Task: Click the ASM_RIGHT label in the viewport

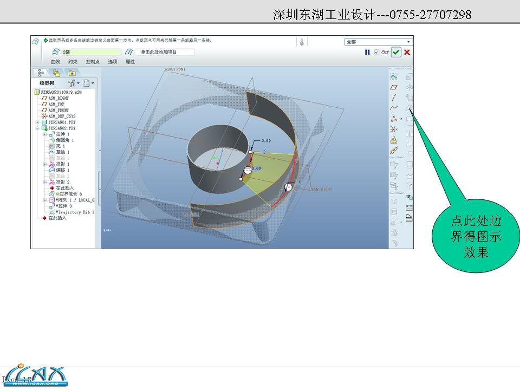Action: [x=322, y=190]
